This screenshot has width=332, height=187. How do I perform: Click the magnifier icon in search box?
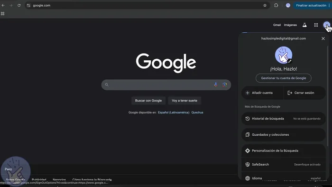click(x=107, y=84)
